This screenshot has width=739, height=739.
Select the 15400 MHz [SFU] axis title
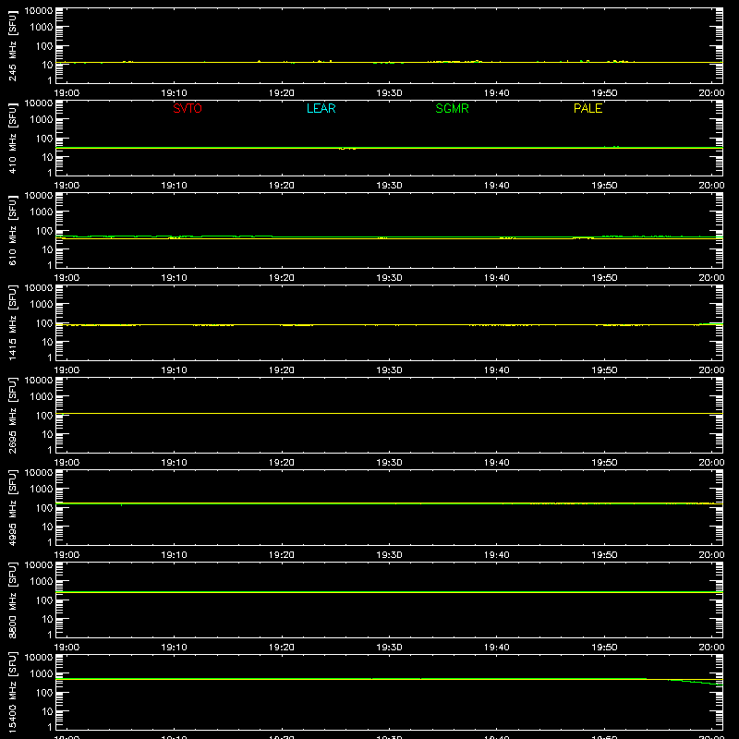(x=12, y=692)
